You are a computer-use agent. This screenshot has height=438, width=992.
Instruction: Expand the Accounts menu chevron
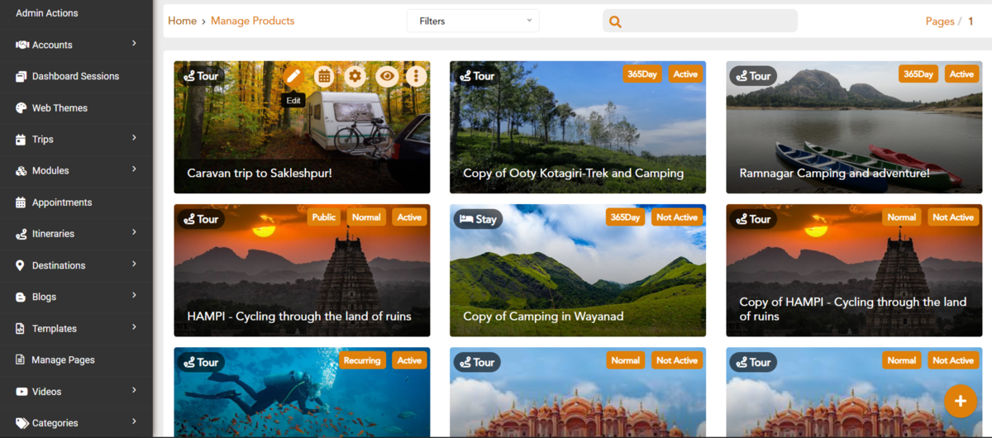pos(134,43)
